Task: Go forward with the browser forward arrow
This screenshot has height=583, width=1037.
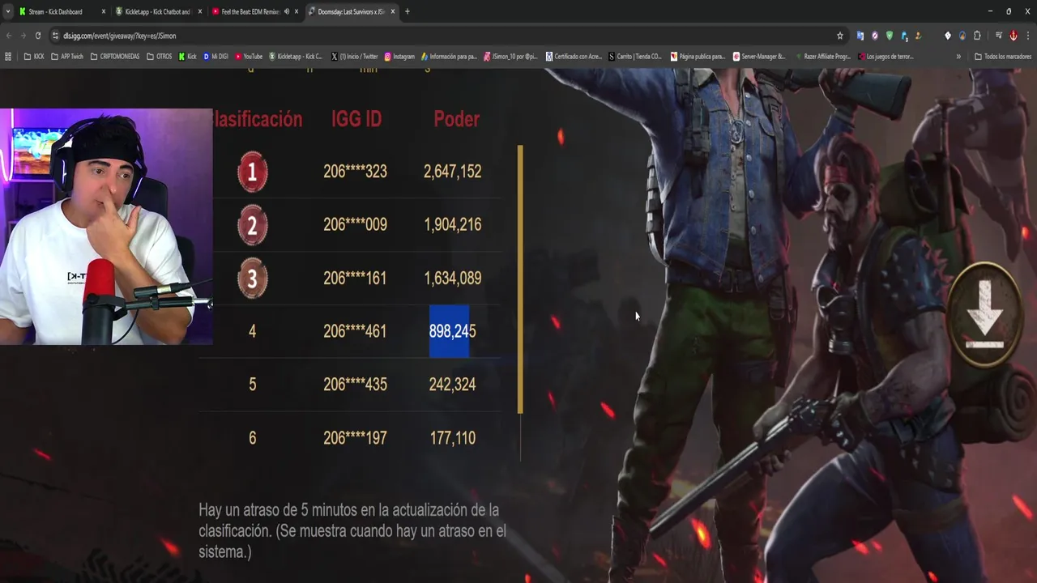Action: (x=23, y=36)
